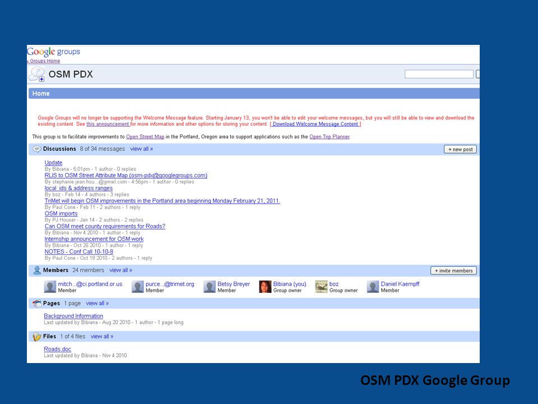This screenshot has width=538, height=404.
Task: Click Betsy Breyer's avatar
Action: tap(209, 287)
